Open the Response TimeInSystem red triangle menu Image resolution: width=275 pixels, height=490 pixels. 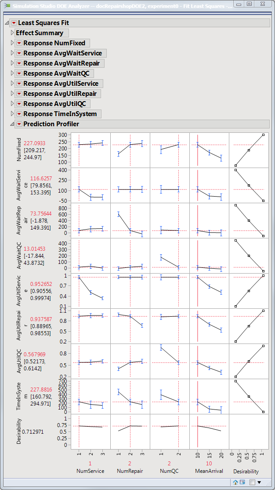19,114
